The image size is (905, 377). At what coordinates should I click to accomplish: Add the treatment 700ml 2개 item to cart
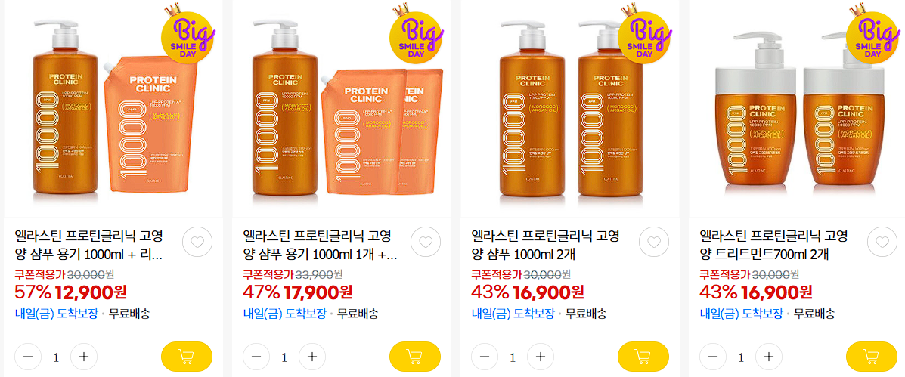(872, 357)
